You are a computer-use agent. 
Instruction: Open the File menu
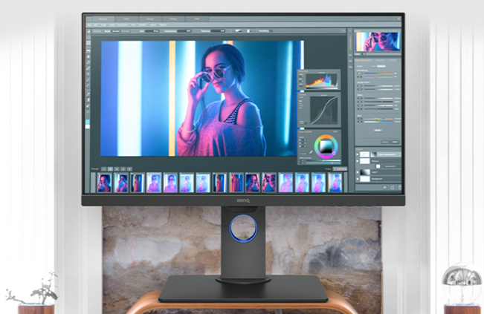click(x=91, y=24)
